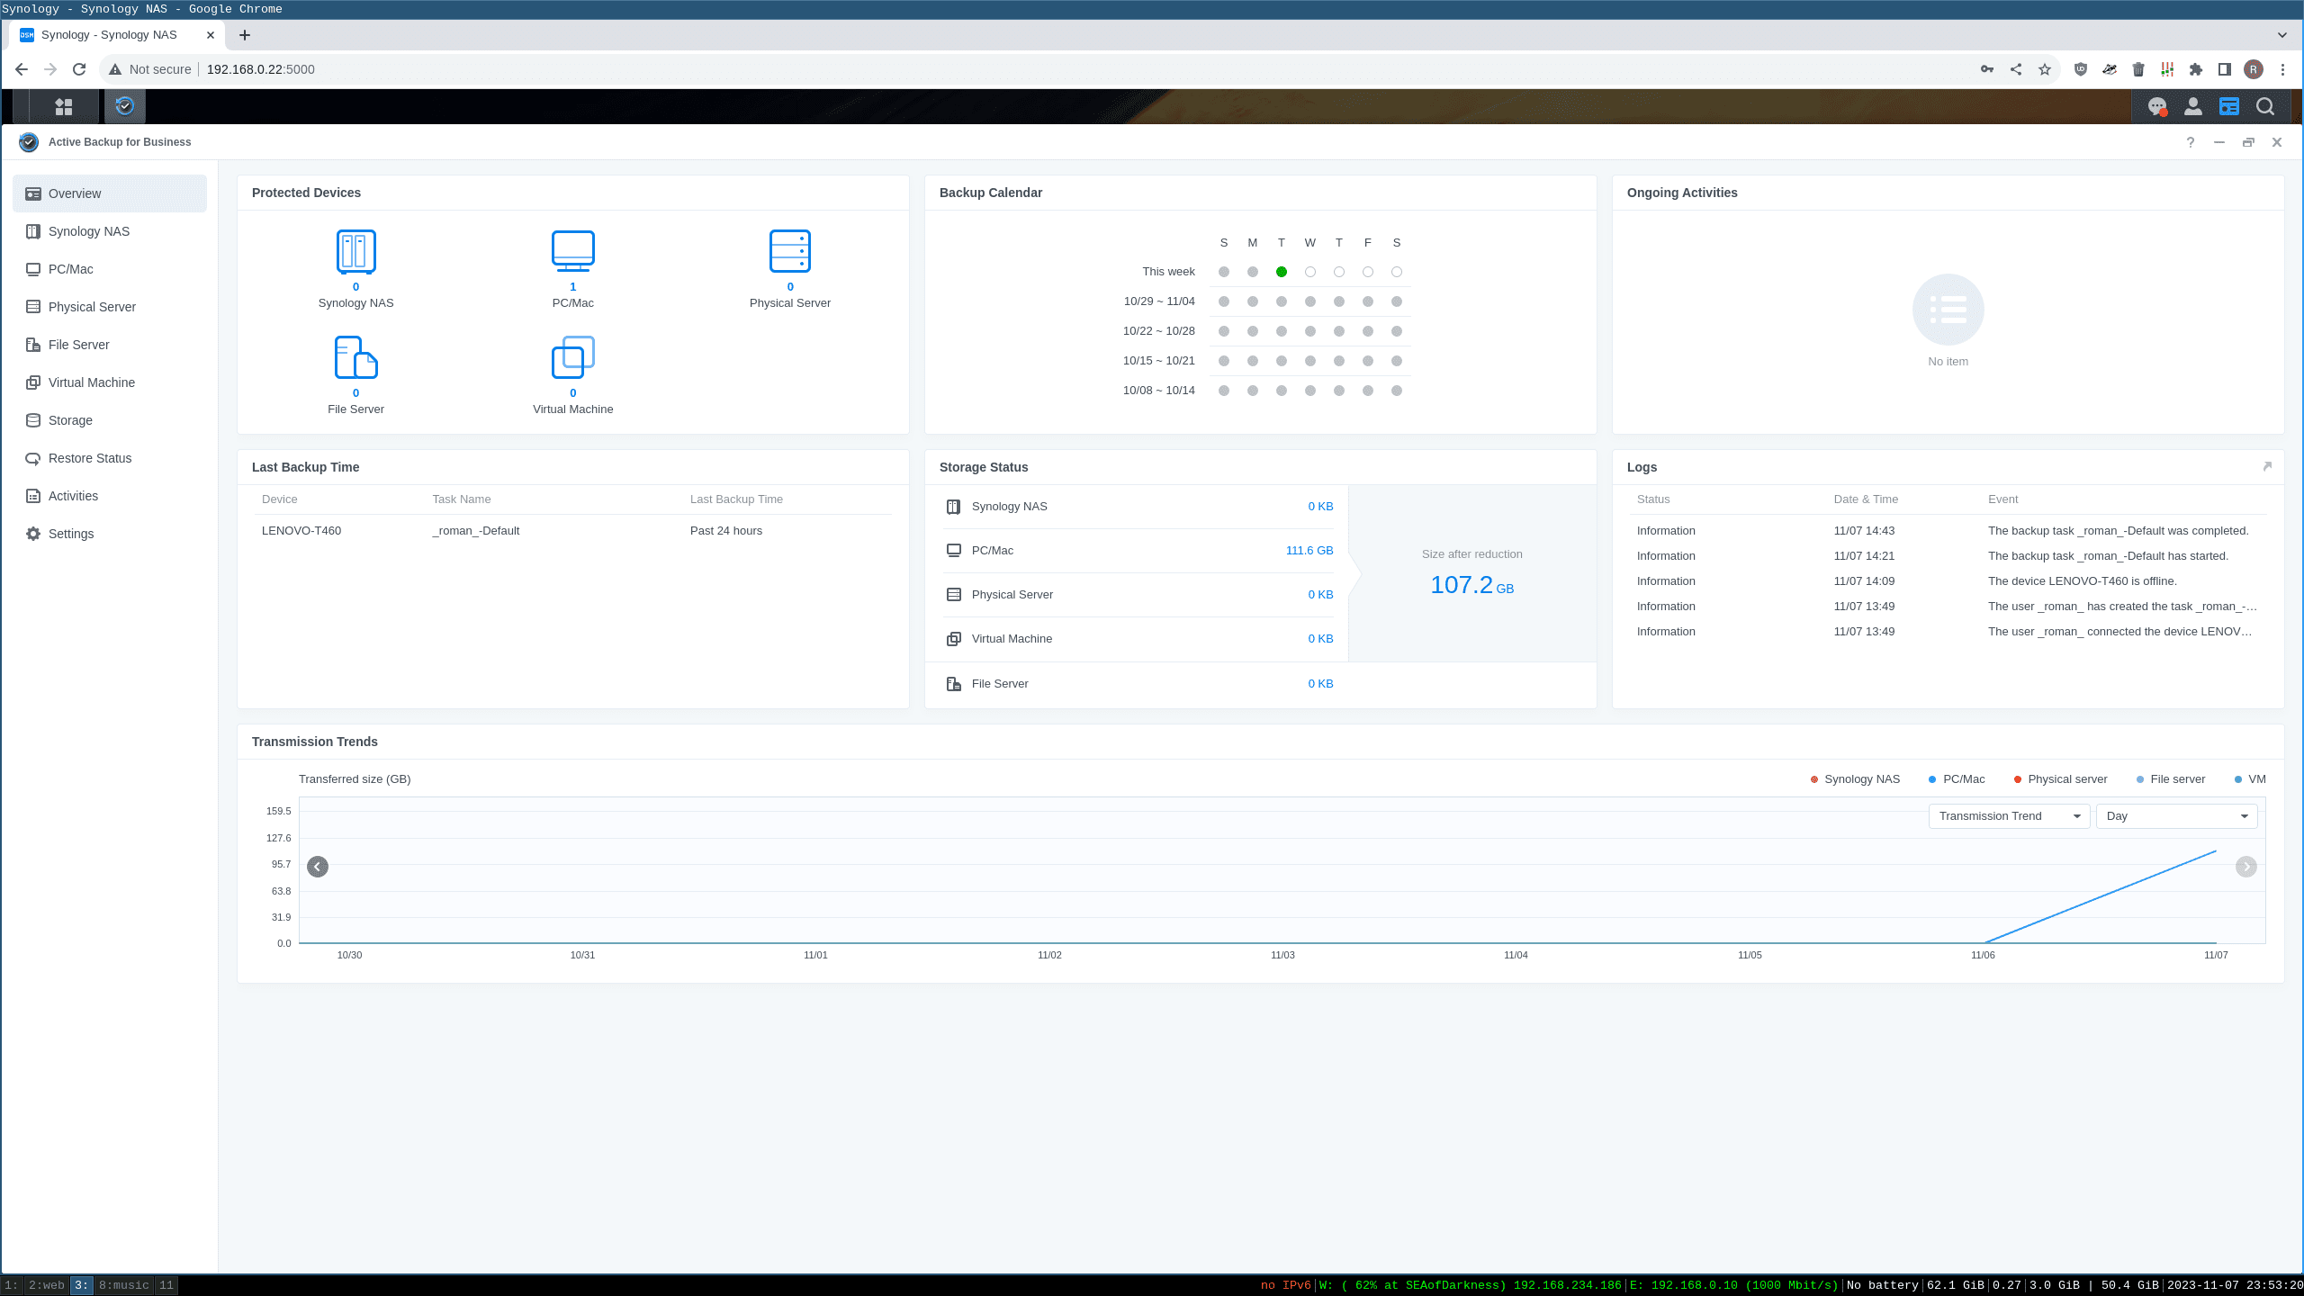Open Physical Server in sidebar
Screen dimensions: 2304x1296
pyautogui.click(x=110, y=307)
